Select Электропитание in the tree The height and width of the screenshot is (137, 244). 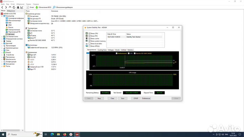(x=14, y=30)
